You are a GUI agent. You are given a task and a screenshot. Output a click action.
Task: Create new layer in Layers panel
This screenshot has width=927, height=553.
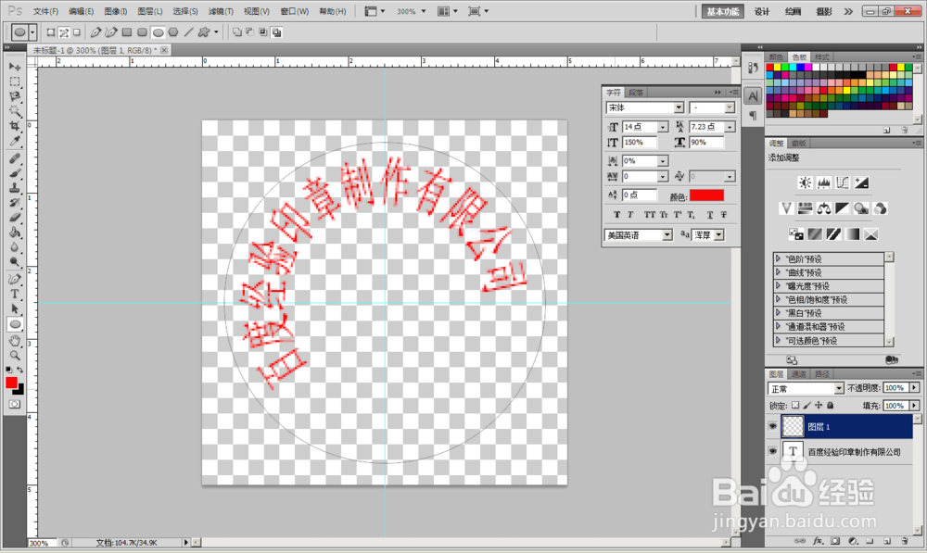click(887, 541)
